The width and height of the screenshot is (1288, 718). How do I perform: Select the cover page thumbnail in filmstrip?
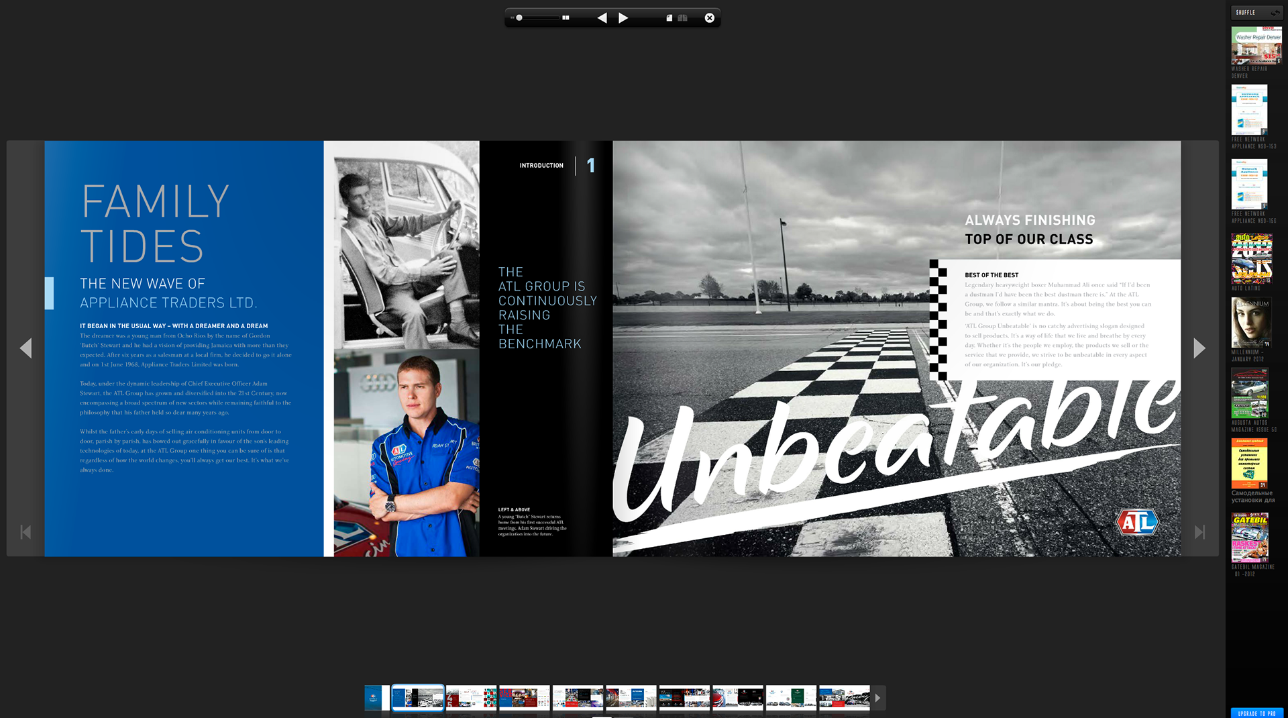376,698
